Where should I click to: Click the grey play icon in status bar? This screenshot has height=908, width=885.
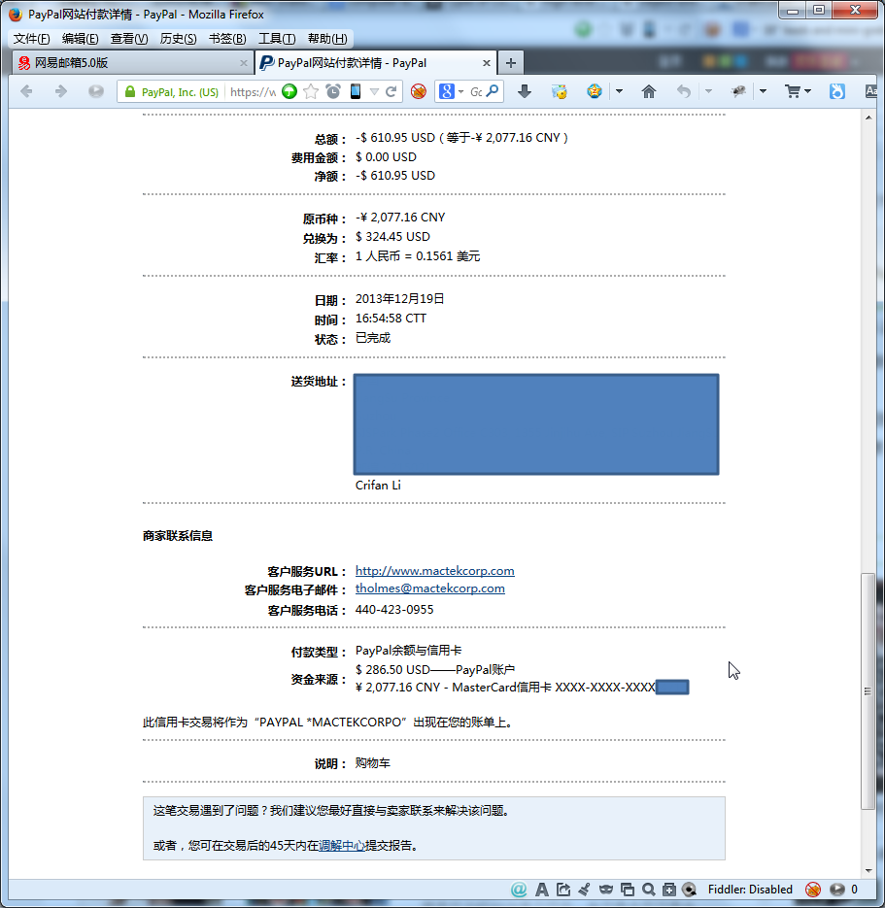[837, 890]
